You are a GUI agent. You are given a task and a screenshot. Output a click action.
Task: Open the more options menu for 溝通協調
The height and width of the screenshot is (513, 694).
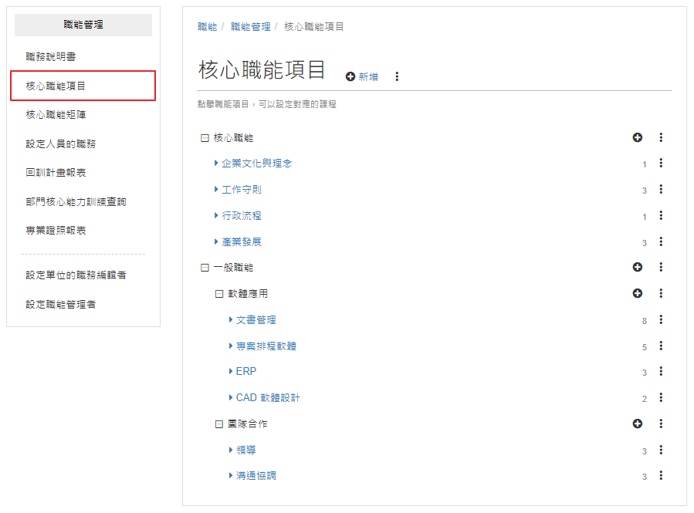click(x=661, y=475)
